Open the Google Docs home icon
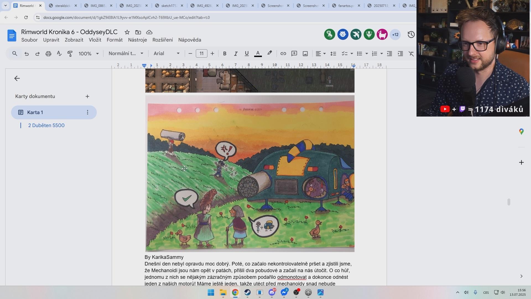The image size is (531, 299). click(x=12, y=36)
